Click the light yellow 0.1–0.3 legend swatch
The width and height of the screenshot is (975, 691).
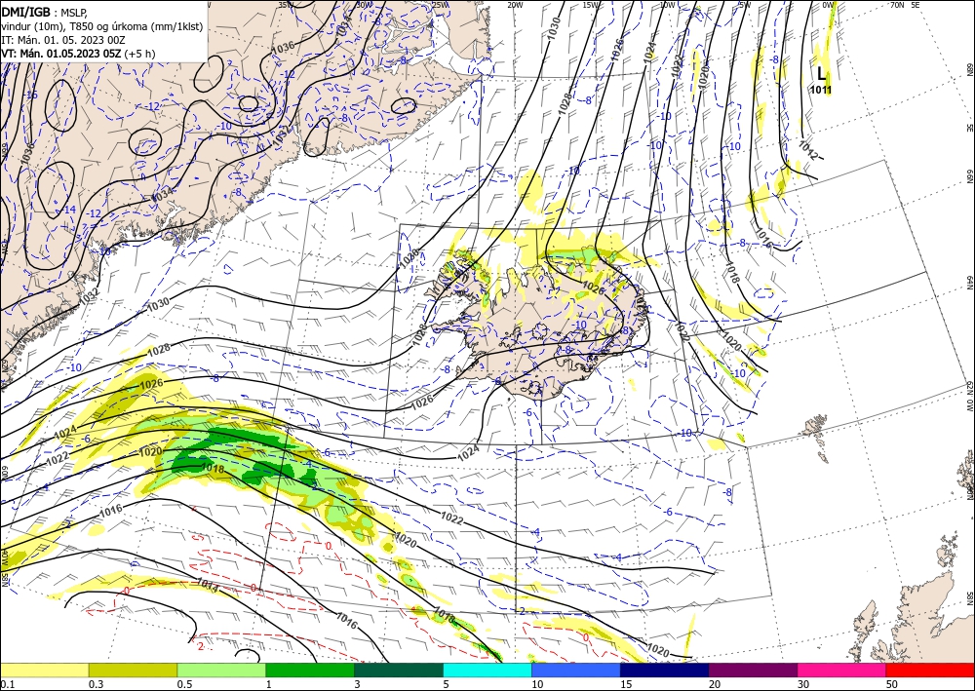coord(44,670)
